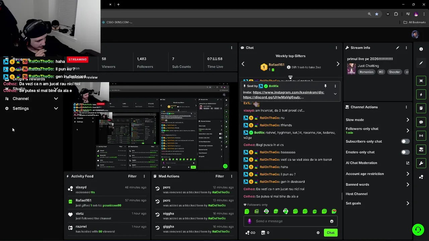Click stetz entry in Activity Feed
The height and width of the screenshot is (241, 429).
(107, 216)
